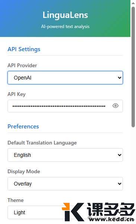Open the Overlay Display Mode dropdown
Viewport: 136px width, 224px height.
pos(65,184)
